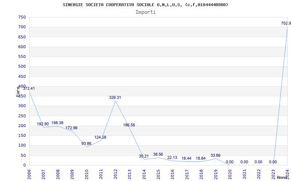Click the 2018 x-axis year label

pyautogui.click(x=201, y=174)
